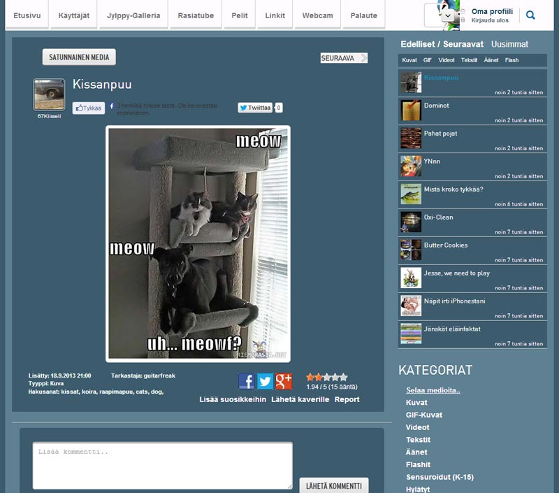Open the Kissanpuu meme image
This screenshot has width=559, height=493.
tap(198, 244)
